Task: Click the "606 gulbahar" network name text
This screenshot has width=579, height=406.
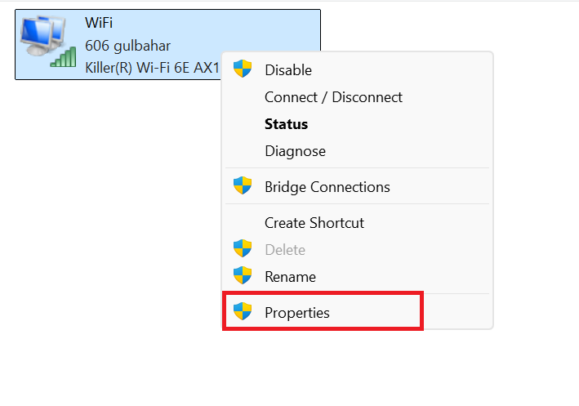Action: [127, 45]
